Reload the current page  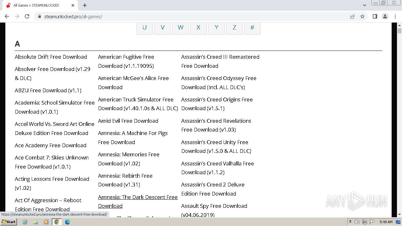[x=27, y=16]
